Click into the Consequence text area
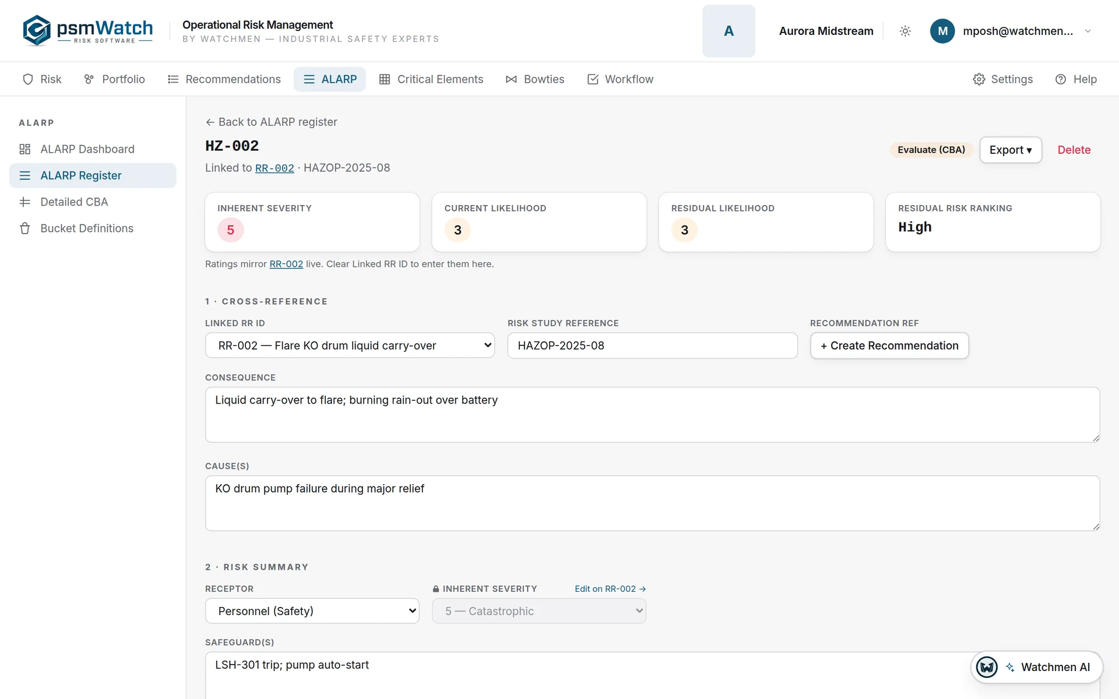This screenshot has height=699, width=1119. pos(652,415)
